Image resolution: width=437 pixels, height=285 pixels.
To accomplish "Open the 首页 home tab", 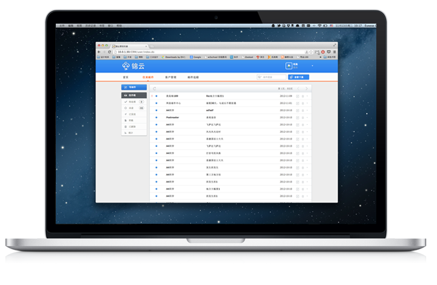I will click(x=126, y=78).
